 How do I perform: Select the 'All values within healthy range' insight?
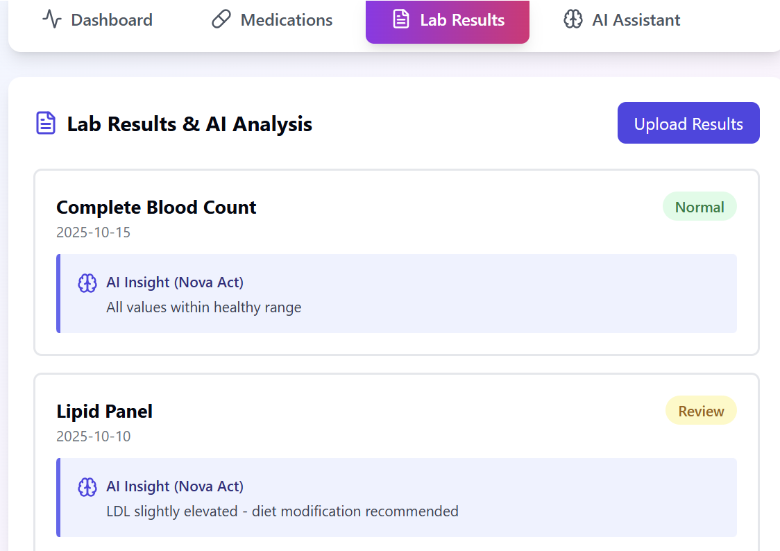203,307
